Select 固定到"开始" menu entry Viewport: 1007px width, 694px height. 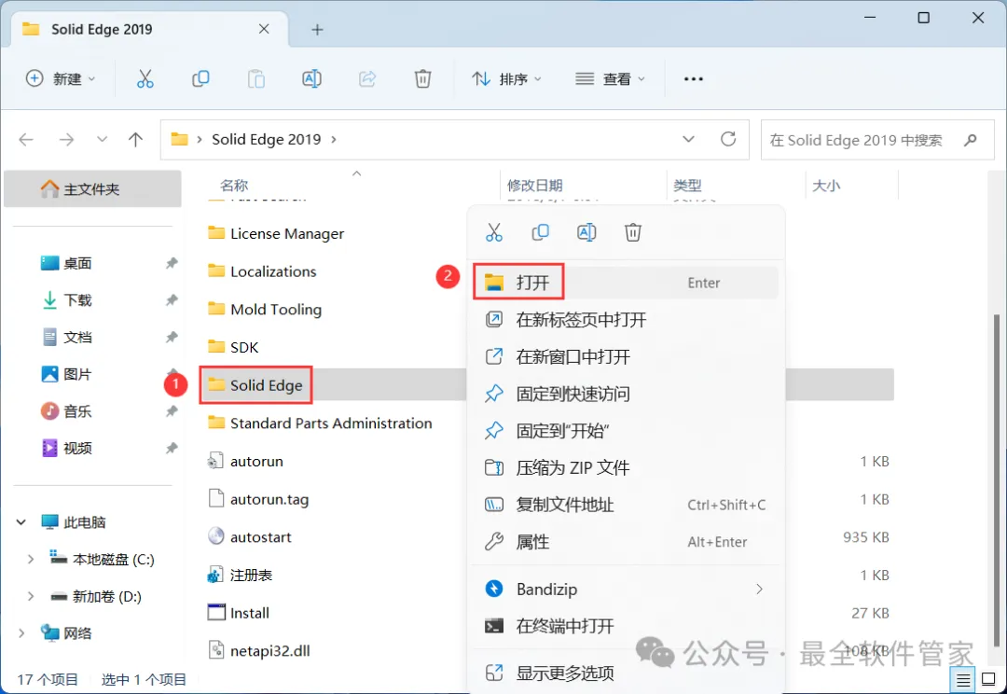626,431
